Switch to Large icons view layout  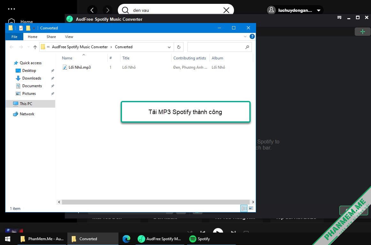[251, 208]
